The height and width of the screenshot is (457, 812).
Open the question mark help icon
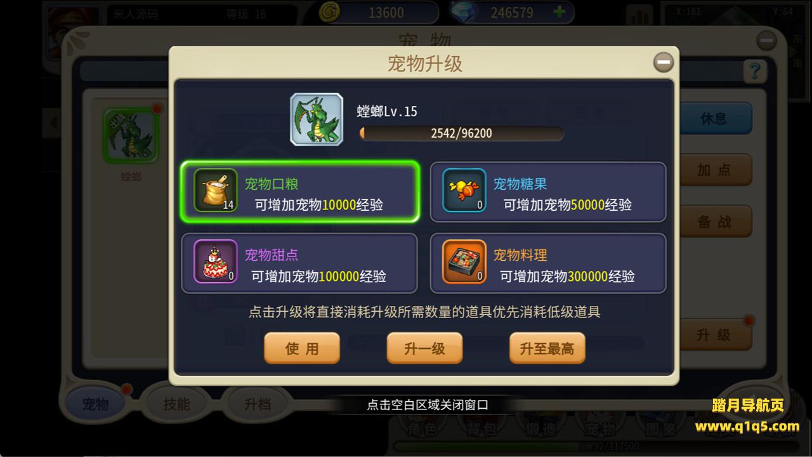(x=754, y=70)
